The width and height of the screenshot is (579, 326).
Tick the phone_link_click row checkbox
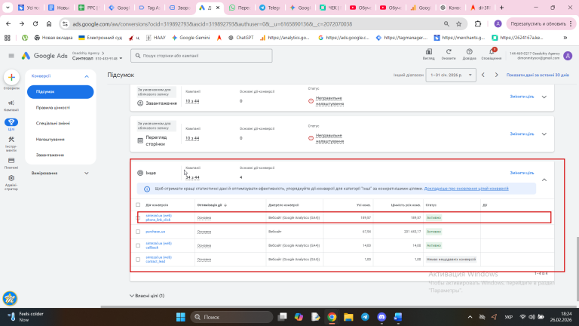(x=138, y=217)
